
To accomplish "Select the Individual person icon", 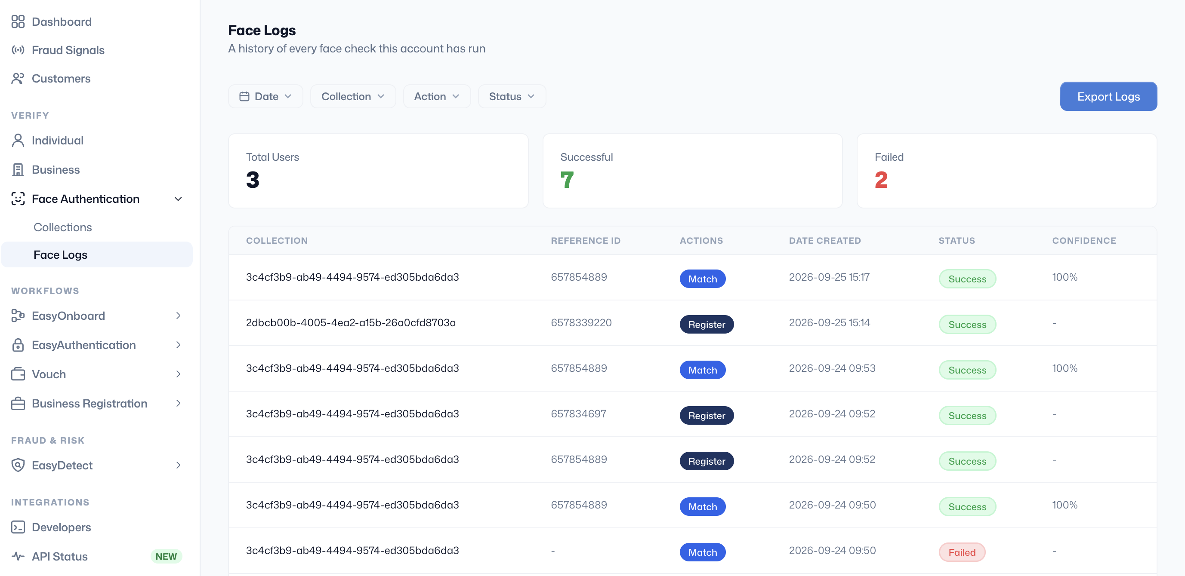I will (x=18, y=140).
